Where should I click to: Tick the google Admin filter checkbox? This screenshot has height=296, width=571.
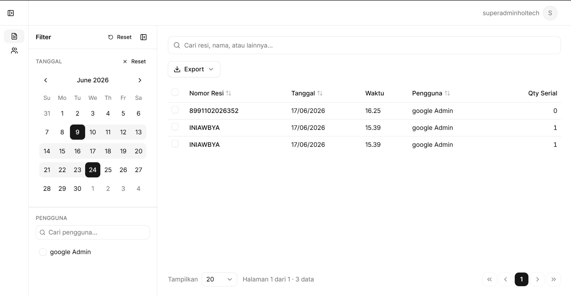click(43, 252)
